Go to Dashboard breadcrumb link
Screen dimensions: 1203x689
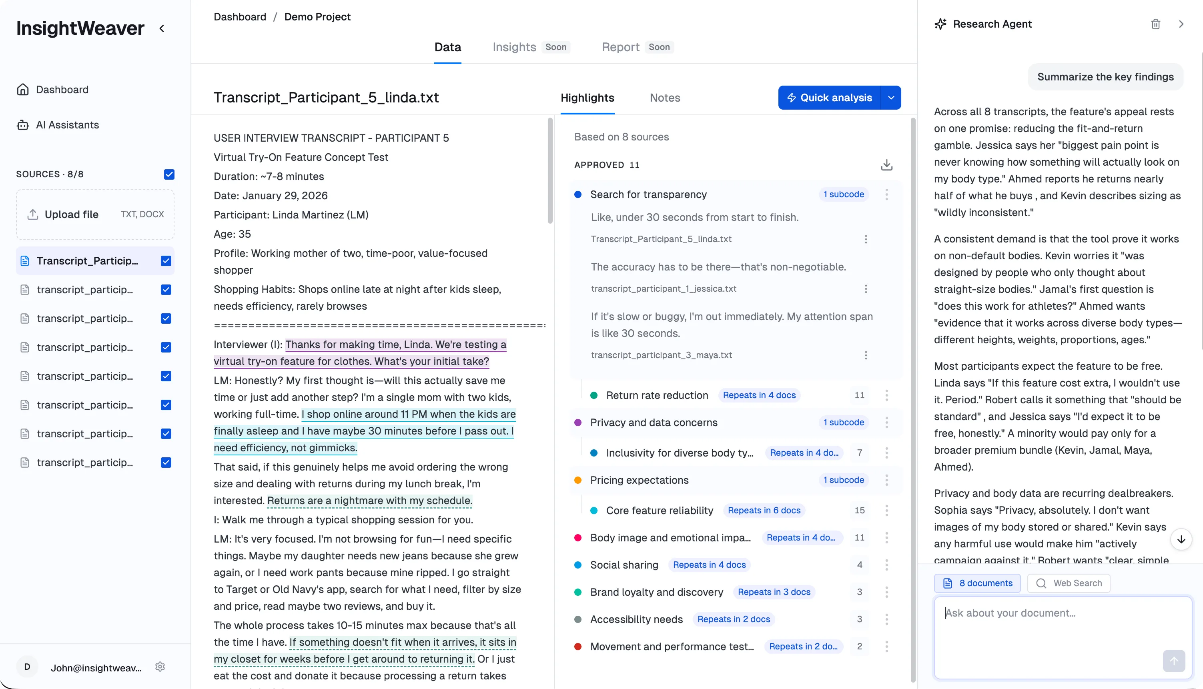click(239, 17)
